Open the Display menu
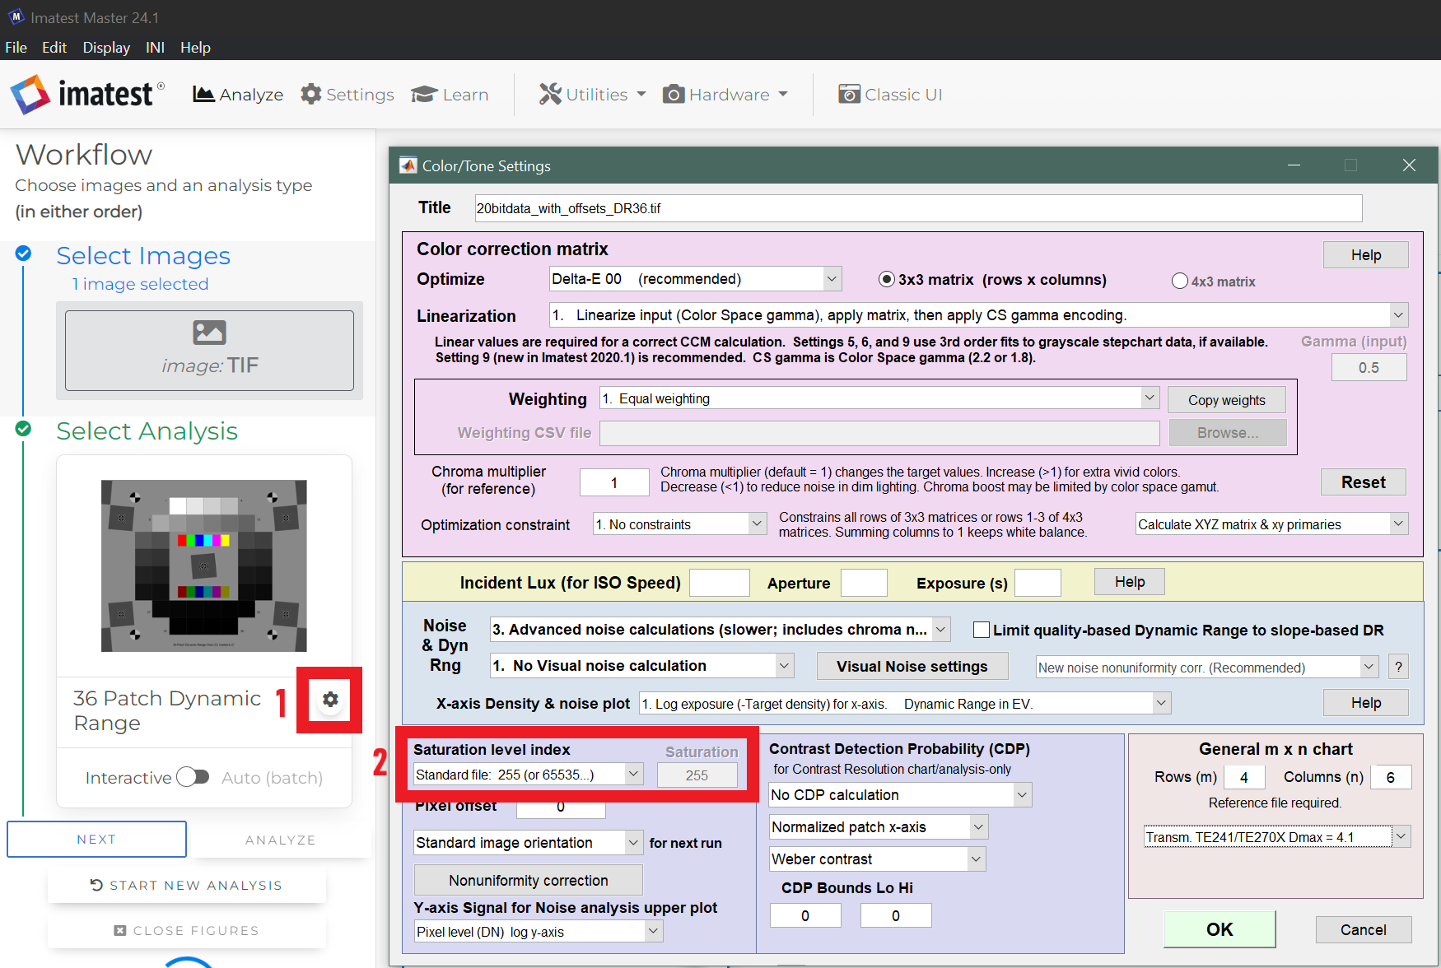The height and width of the screenshot is (968, 1441). (106, 48)
